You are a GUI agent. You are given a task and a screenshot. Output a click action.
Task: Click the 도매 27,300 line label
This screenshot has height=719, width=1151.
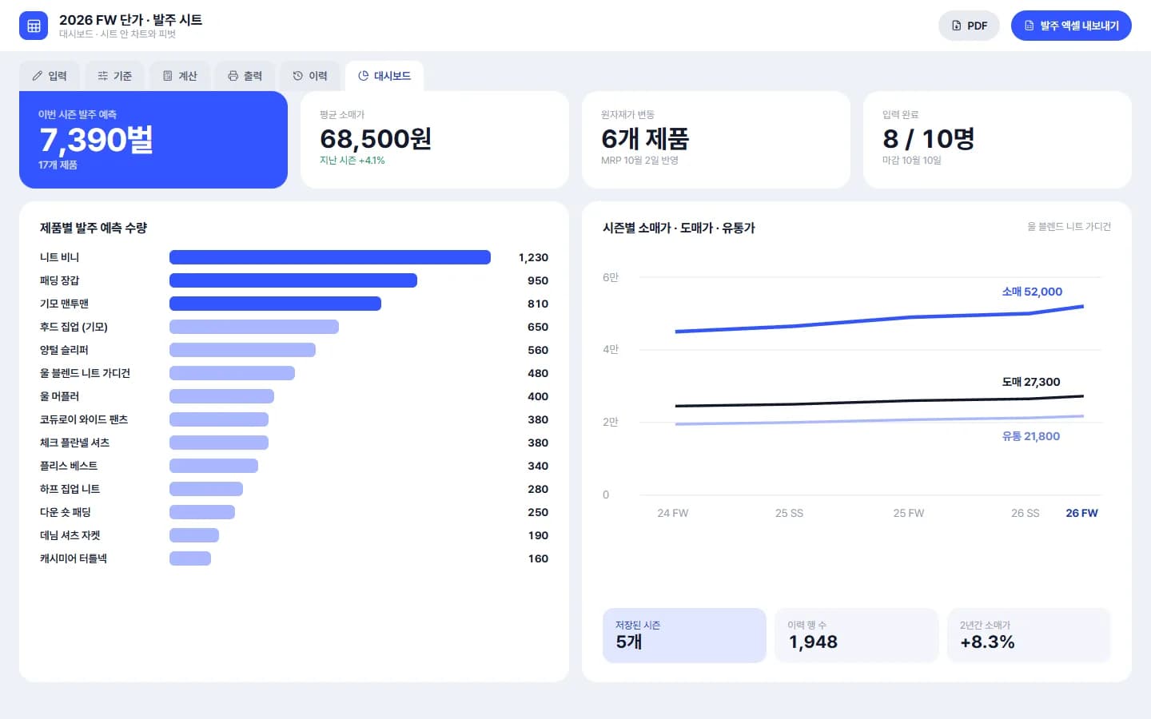(1031, 382)
